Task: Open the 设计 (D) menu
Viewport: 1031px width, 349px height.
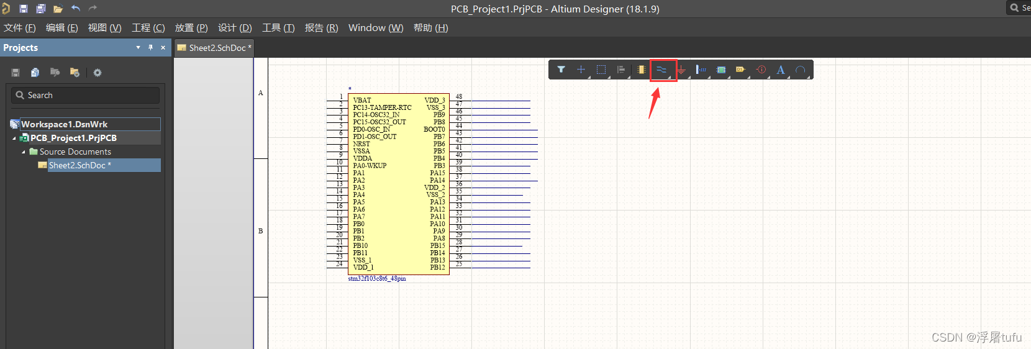Action: (x=235, y=28)
